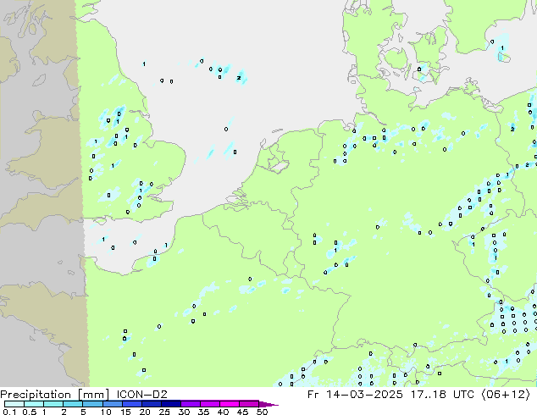
Task: Select the 0.1–0.5 mm legend swatch
Action: [14, 404]
